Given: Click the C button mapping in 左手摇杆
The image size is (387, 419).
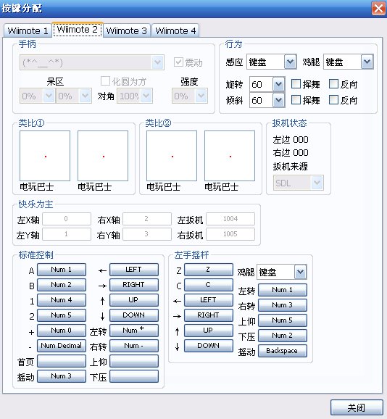Looking at the screenshot, I should pyautogui.click(x=209, y=285).
